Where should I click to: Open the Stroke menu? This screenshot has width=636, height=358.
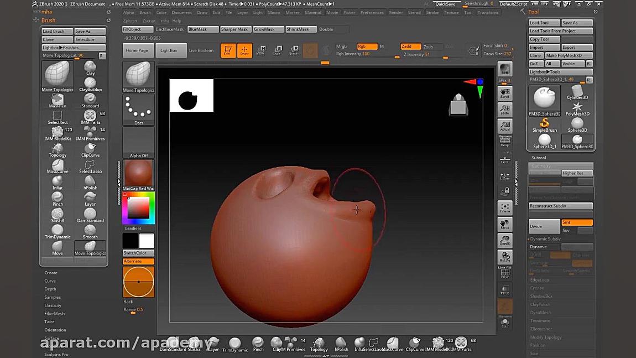[432, 12]
